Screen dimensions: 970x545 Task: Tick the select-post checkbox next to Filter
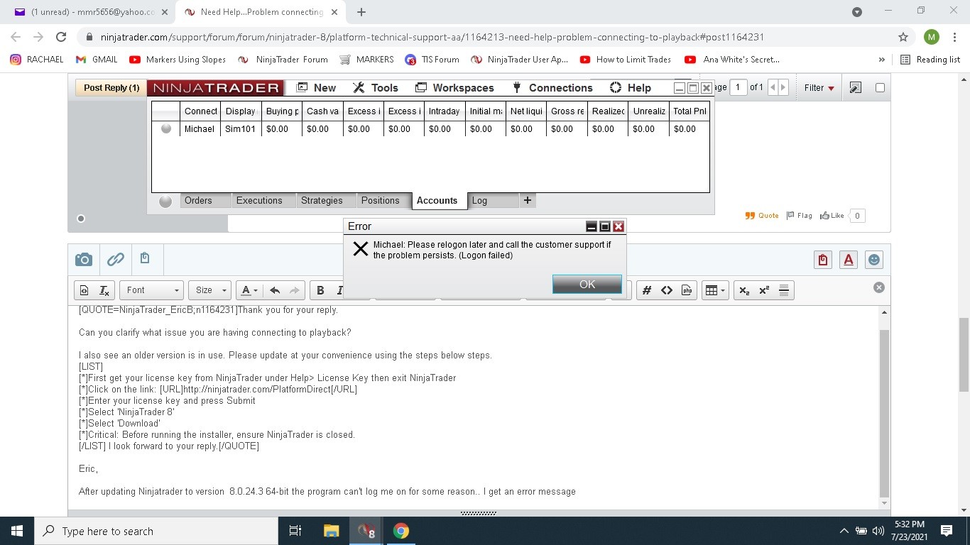point(880,88)
